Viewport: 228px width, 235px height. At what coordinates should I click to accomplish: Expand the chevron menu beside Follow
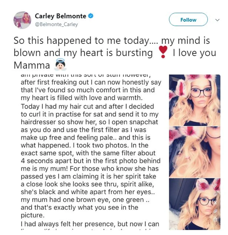tap(217, 20)
